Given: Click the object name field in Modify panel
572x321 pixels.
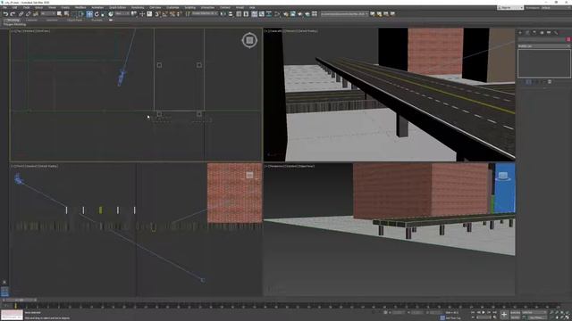Looking at the screenshot, I should (542, 39).
